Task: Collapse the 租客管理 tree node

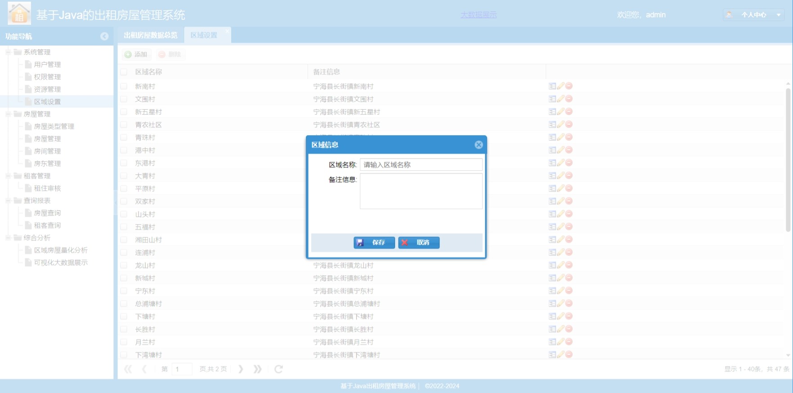Action: (8, 176)
